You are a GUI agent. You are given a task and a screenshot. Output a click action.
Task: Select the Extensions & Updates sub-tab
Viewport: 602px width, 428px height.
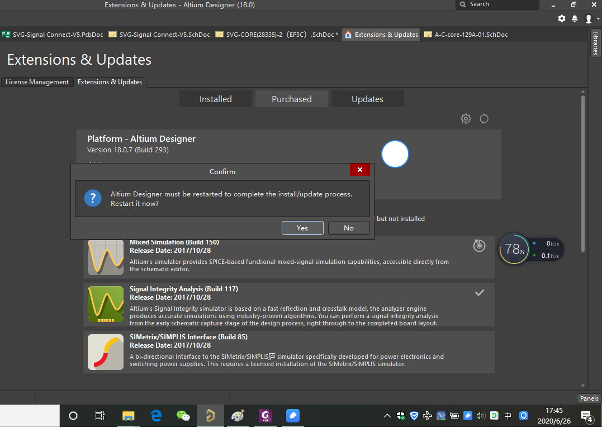pos(110,82)
